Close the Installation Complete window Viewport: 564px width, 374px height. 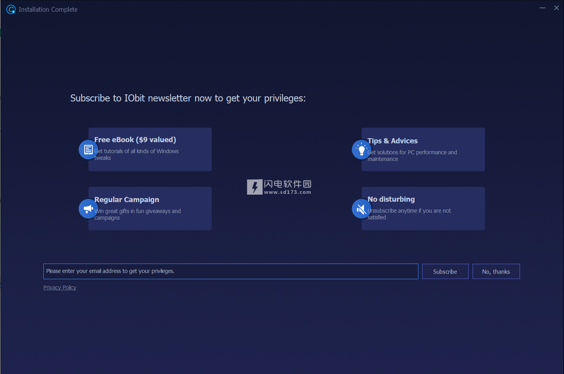[557, 8]
